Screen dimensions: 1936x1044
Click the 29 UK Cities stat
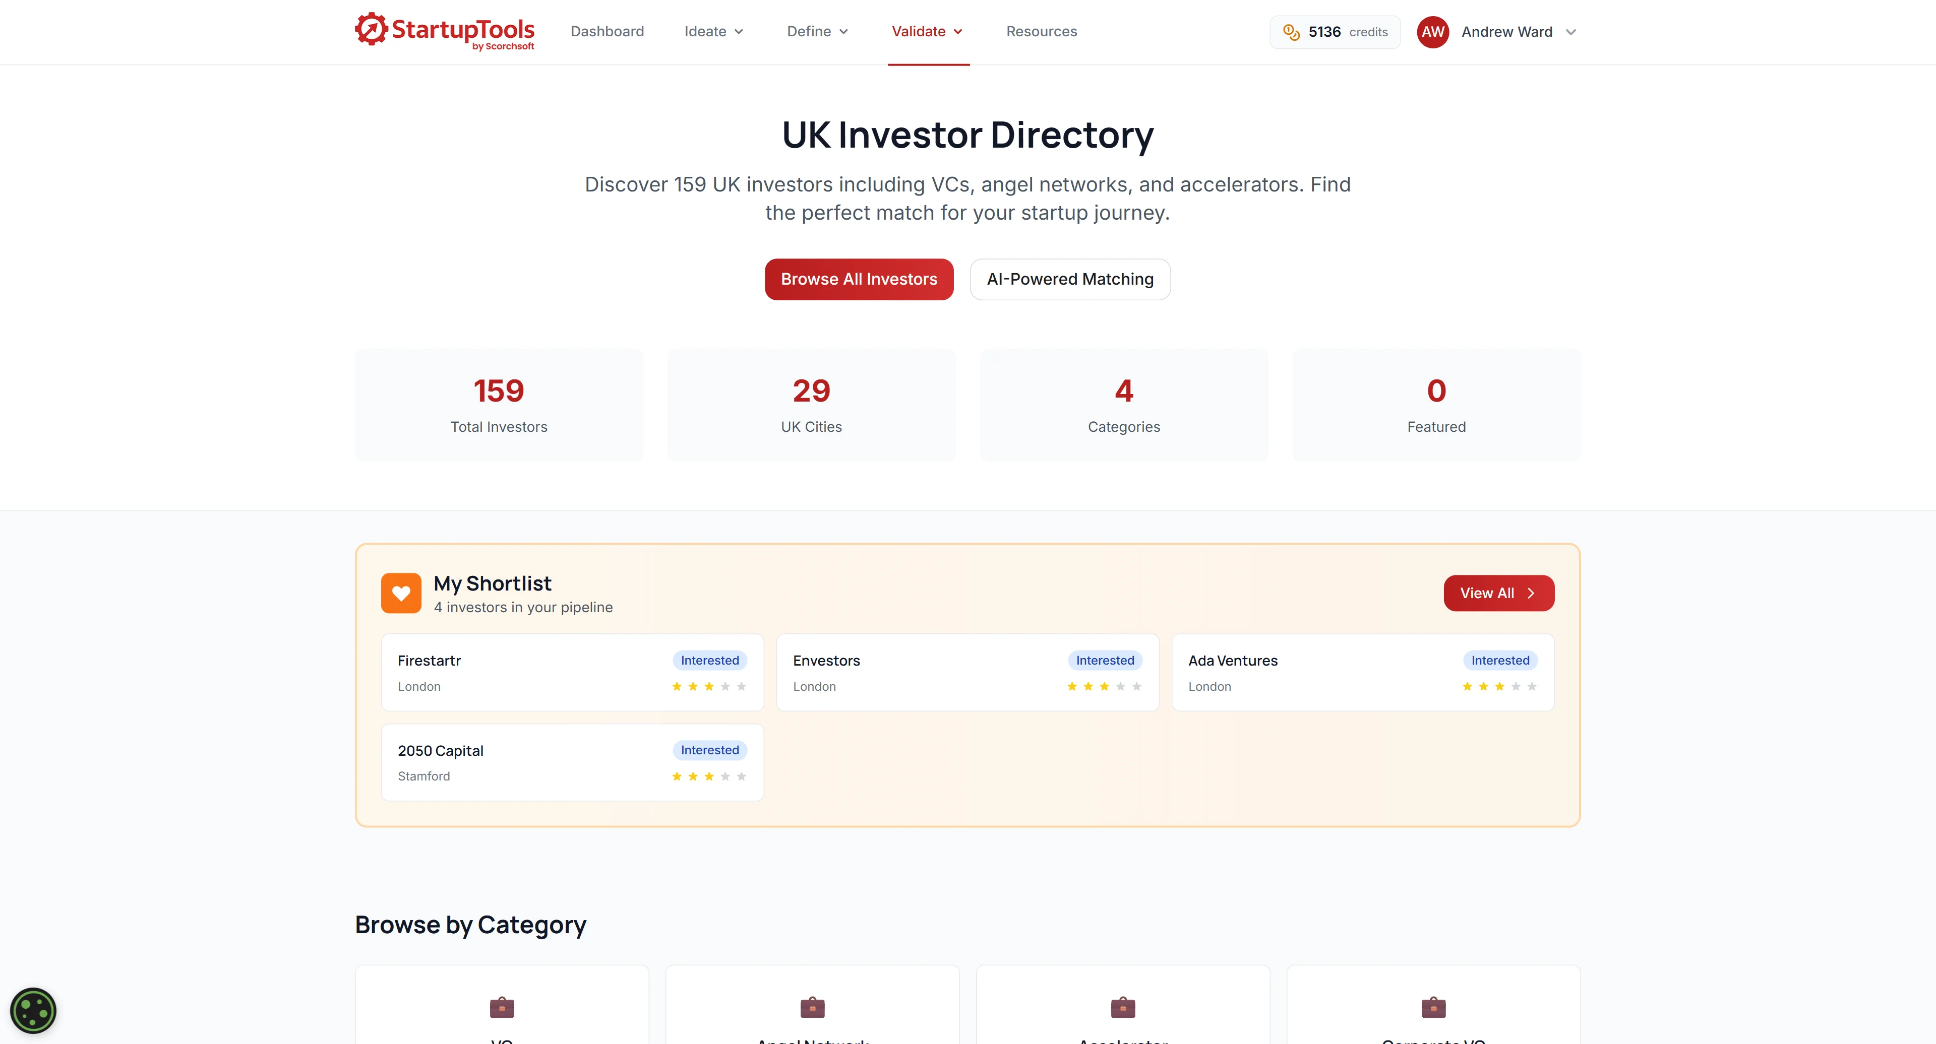pos(812,406)
